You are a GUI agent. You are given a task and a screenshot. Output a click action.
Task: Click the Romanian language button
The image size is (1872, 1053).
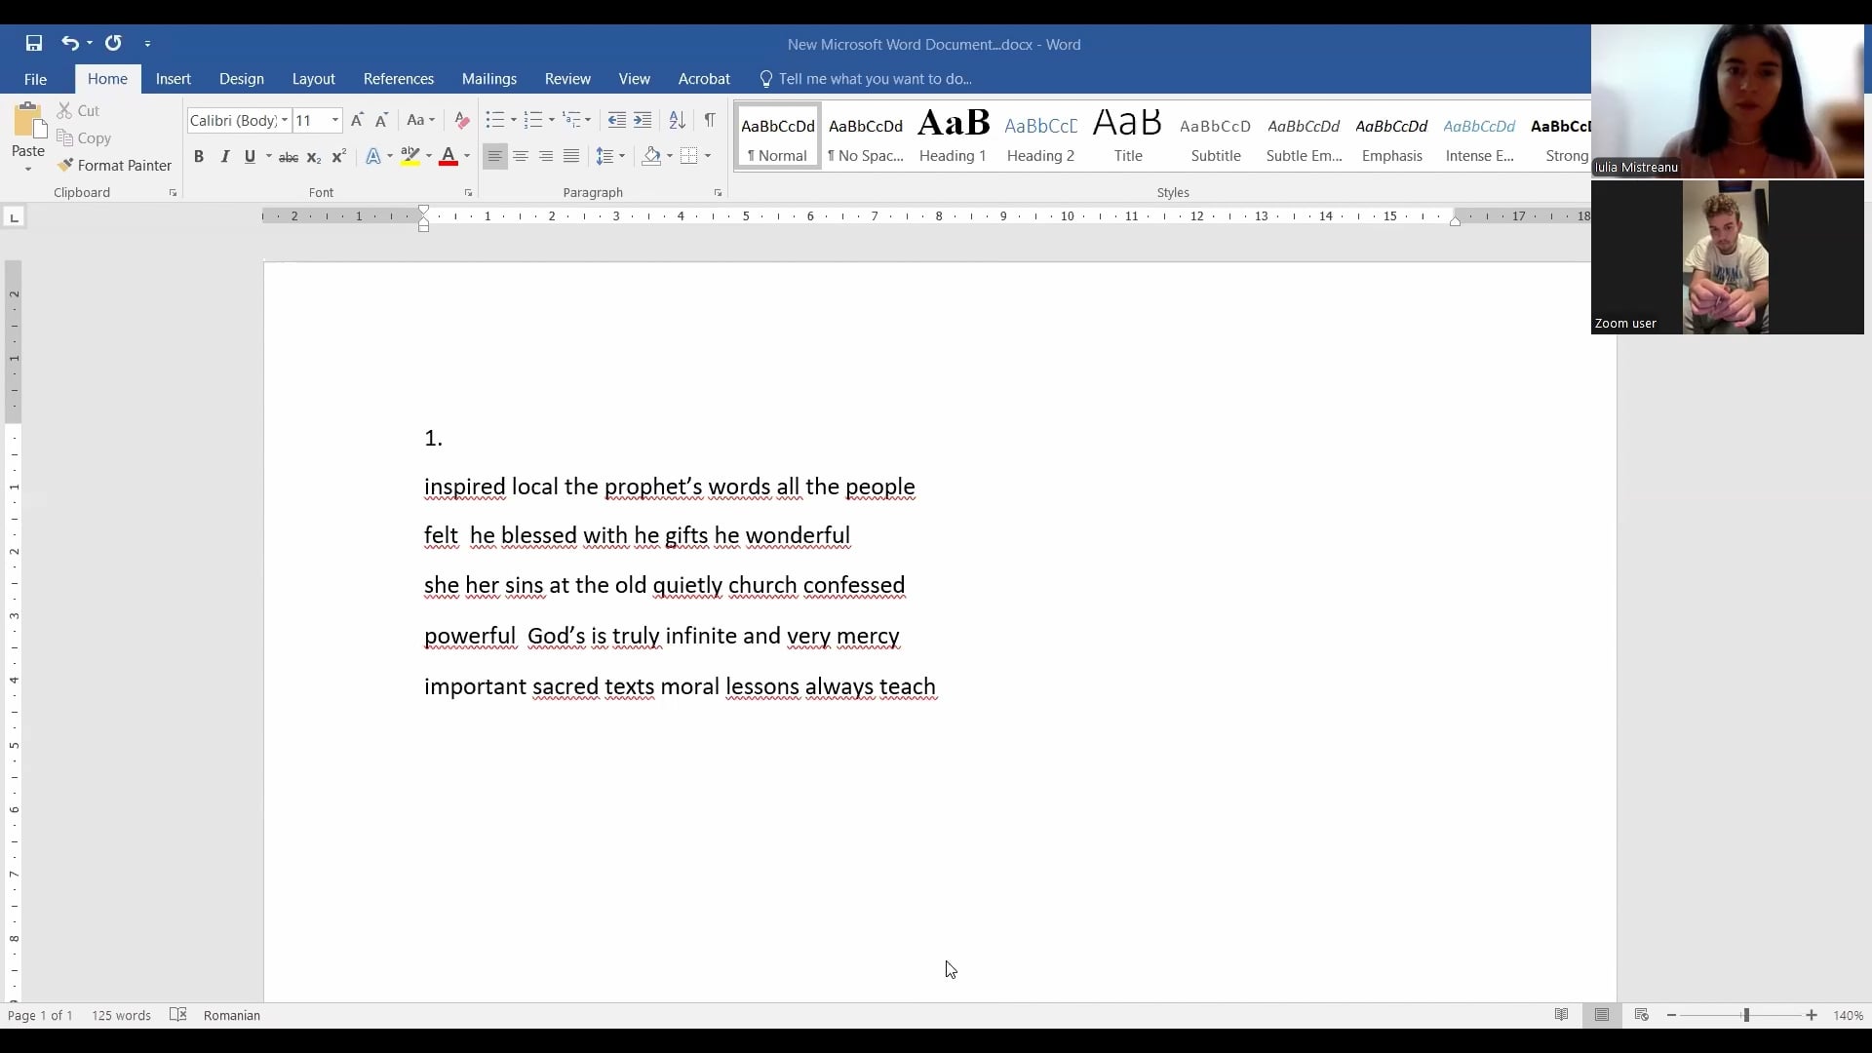[232, 1015]
